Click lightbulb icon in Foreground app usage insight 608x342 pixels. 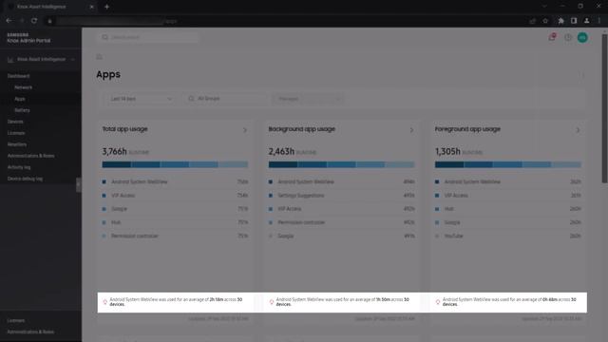tap(437, 302)
